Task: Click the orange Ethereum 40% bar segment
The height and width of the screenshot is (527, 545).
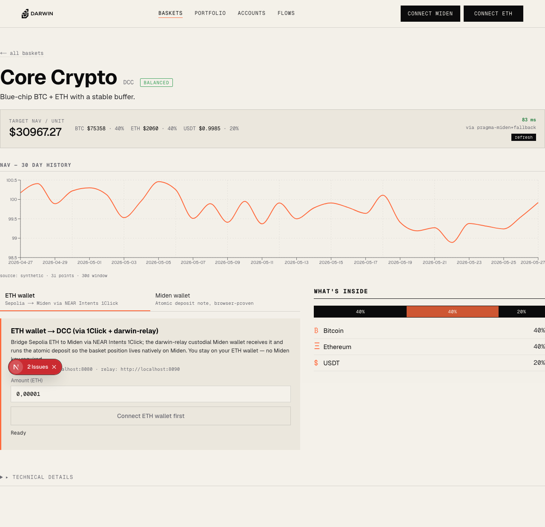Action: [x=453, y=312]
